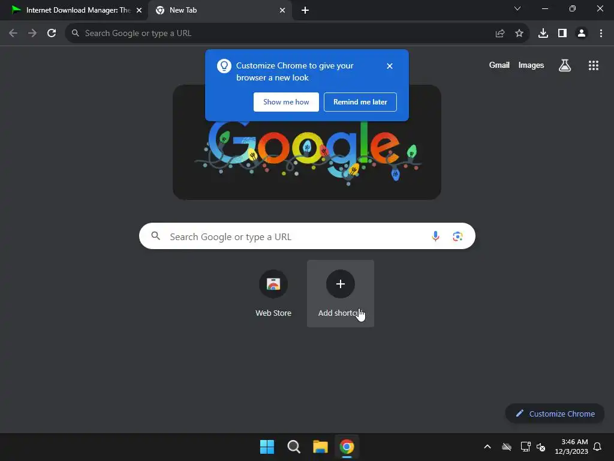Screen dimensions: 614x461
Task: Click the Chrome taskbar icon
Action: 347,447
